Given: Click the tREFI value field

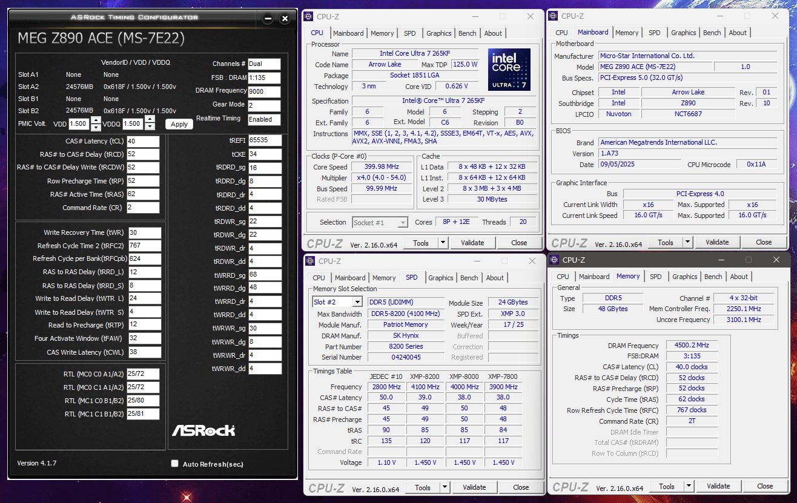Looking at the screenshot, I should [x=265, y=140].
